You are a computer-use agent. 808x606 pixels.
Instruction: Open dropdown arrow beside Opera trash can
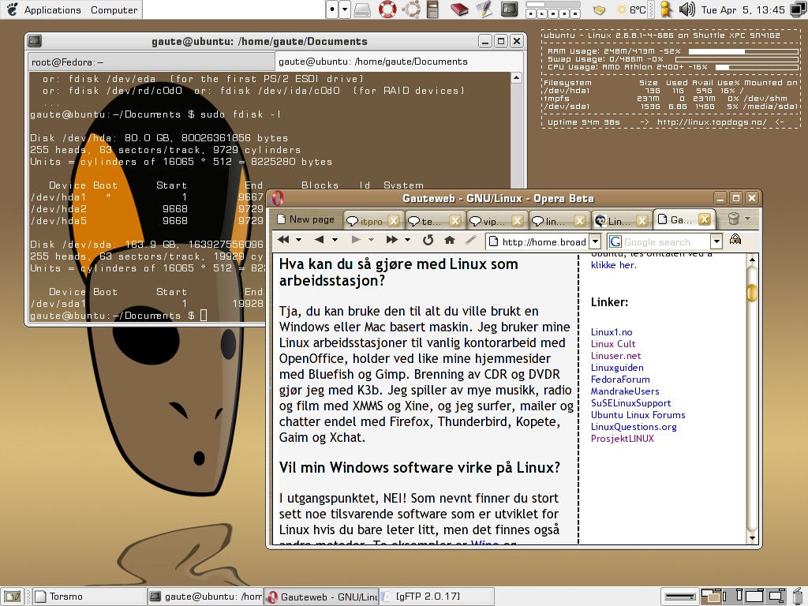[748, 219]
